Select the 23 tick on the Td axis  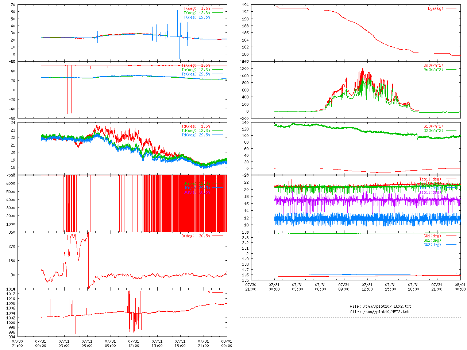pos(13,130)
